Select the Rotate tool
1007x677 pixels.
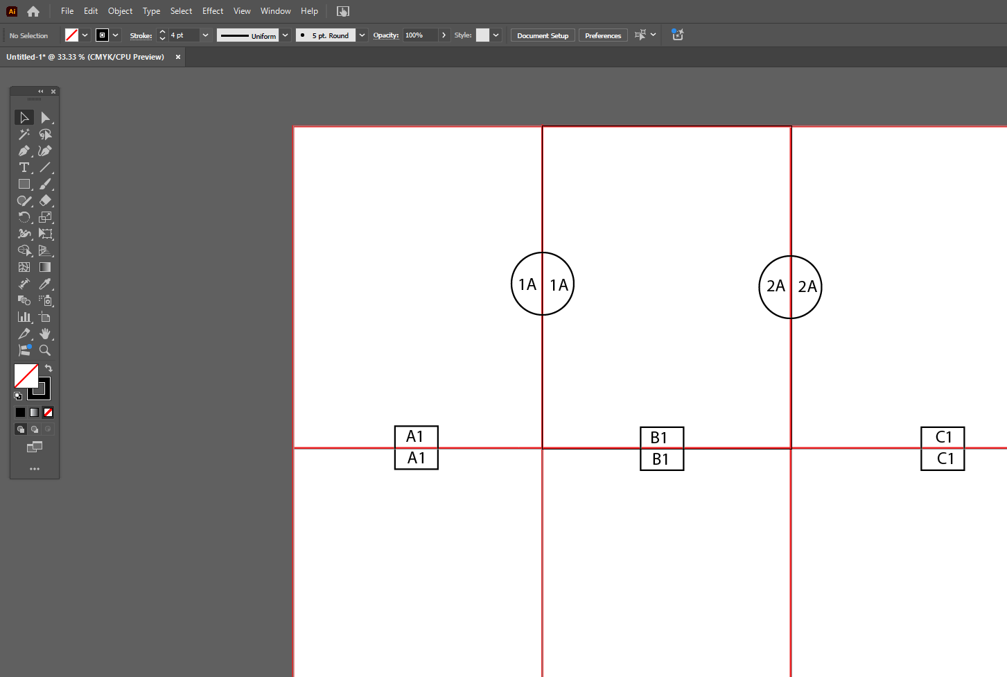[x=24, y=217]
